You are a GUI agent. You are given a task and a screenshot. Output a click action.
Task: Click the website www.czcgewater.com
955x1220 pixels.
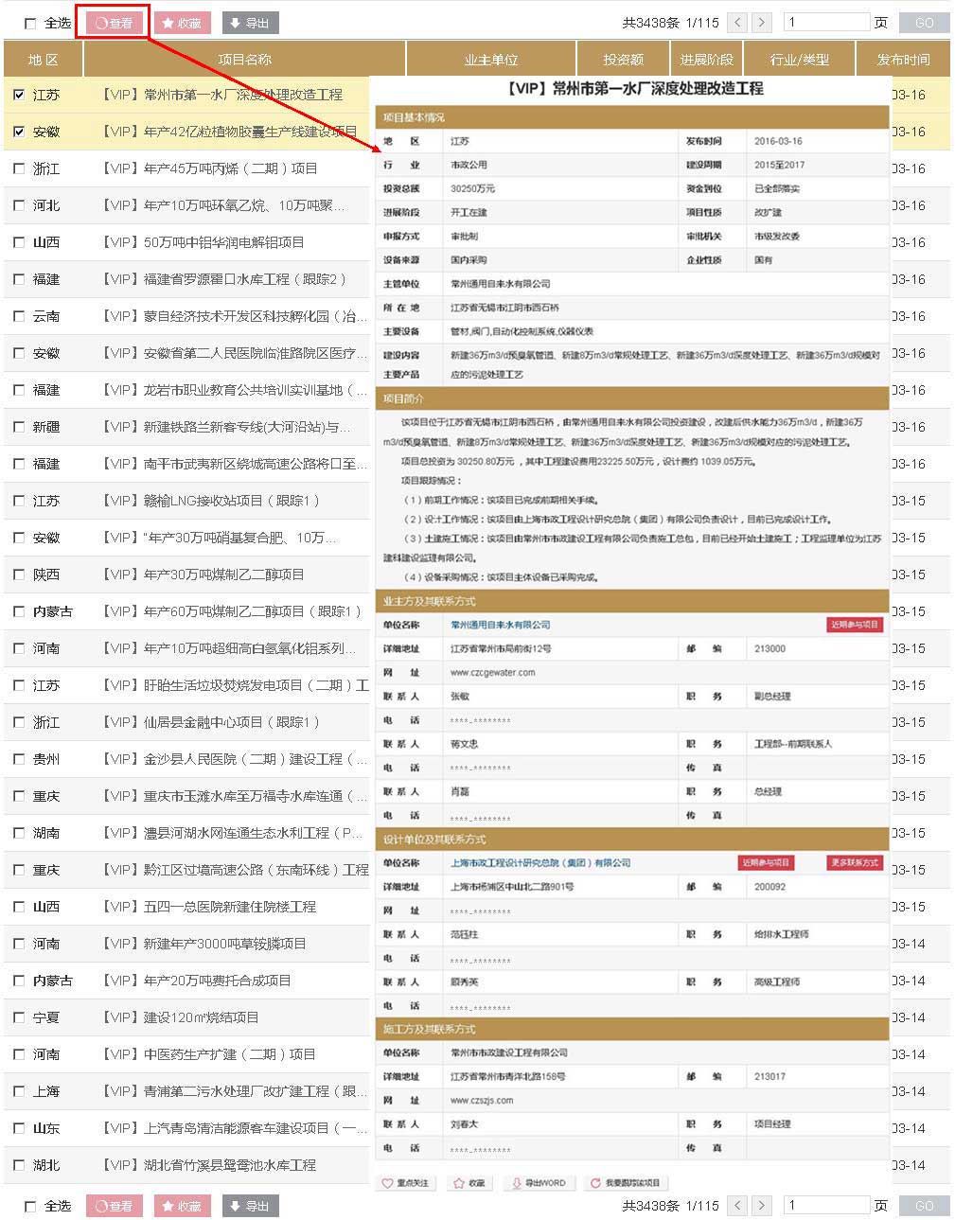[x=492, y=673]
